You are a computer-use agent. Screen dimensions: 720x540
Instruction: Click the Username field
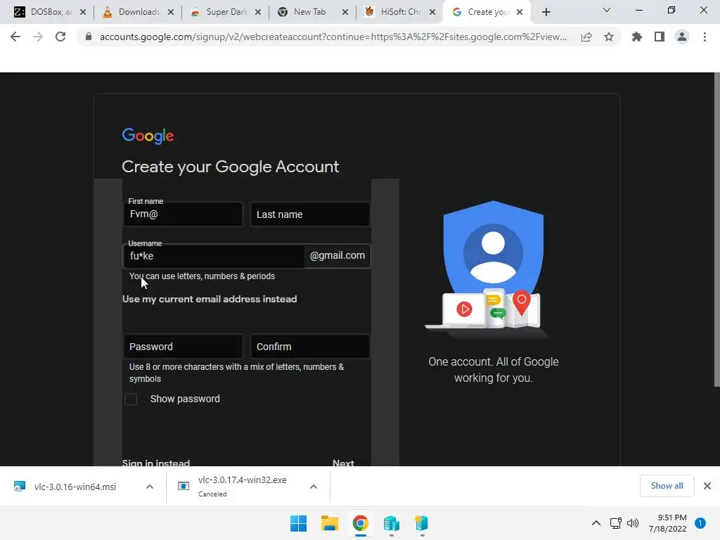[214, 256]
